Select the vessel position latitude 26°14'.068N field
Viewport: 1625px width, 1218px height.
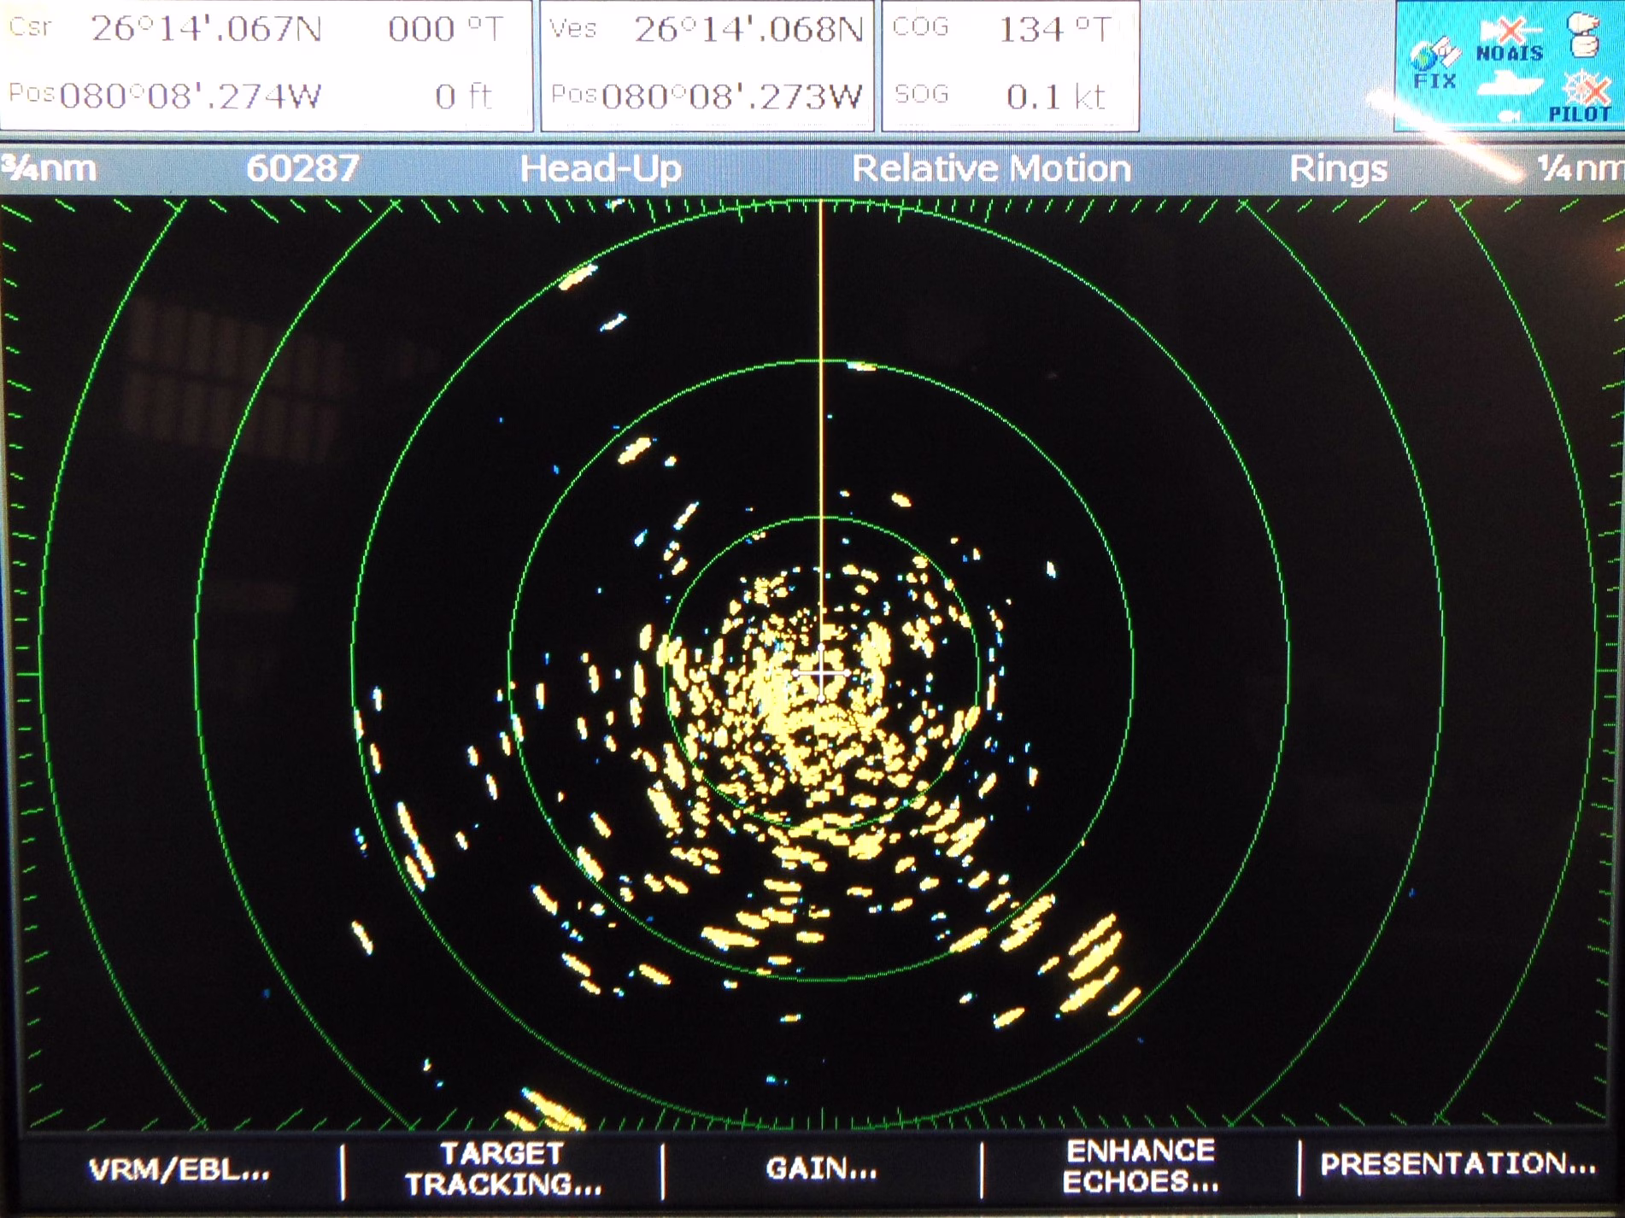click(x=748, y=30)
